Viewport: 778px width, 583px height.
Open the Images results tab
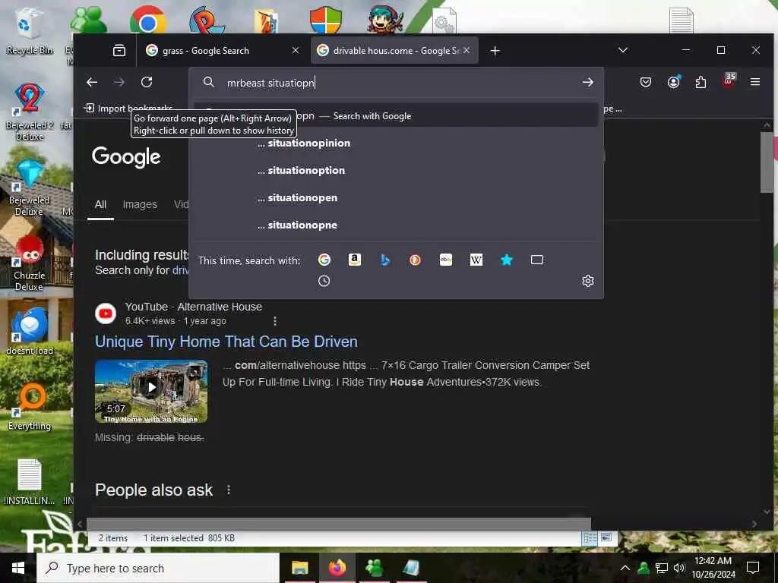pyautogui.click(x=140, y=204)
